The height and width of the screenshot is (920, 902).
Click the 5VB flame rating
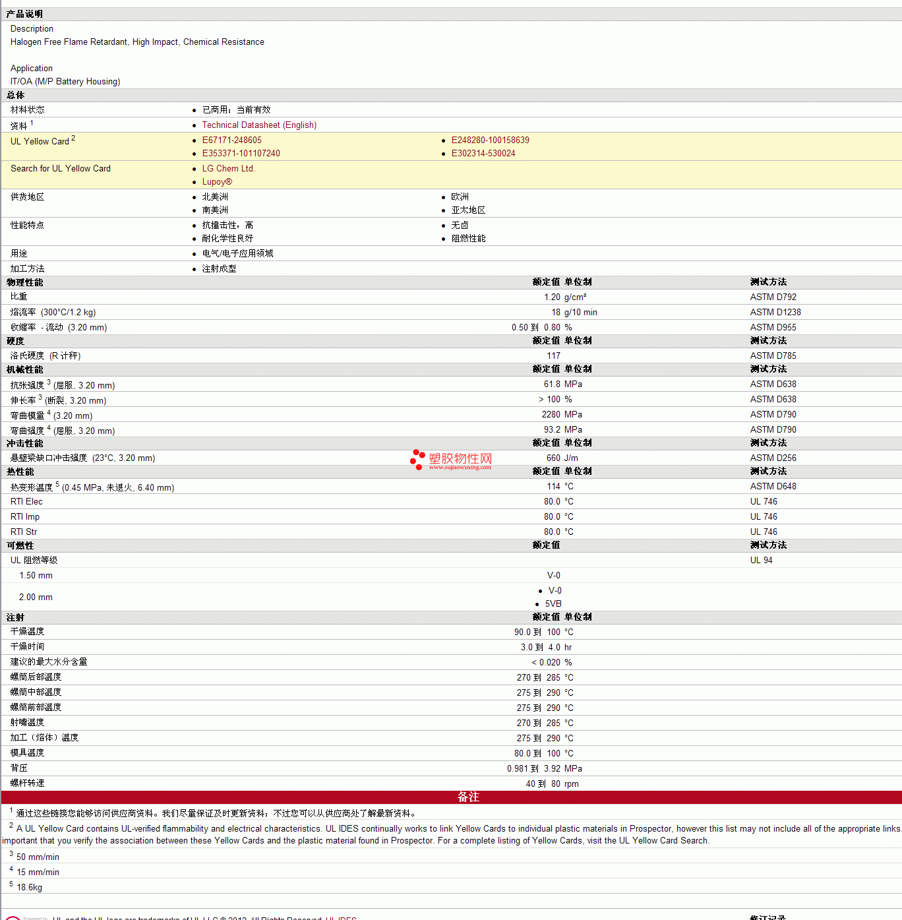point(553,604)
